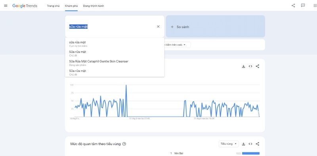The image size is (317, 156).
Task: Click the share icon in the top bar
Action: point(293,6)
